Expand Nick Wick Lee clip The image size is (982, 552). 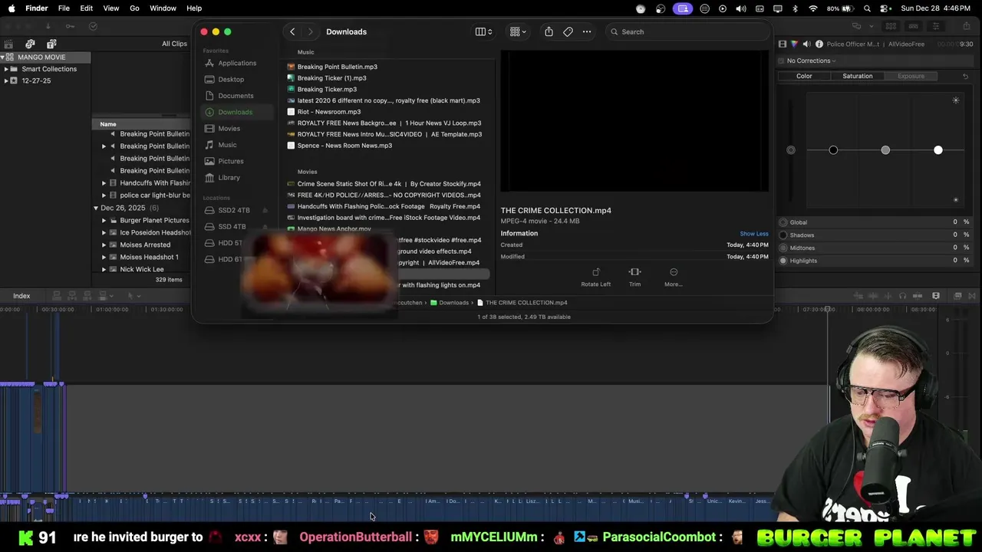click(x=104, y=269)
